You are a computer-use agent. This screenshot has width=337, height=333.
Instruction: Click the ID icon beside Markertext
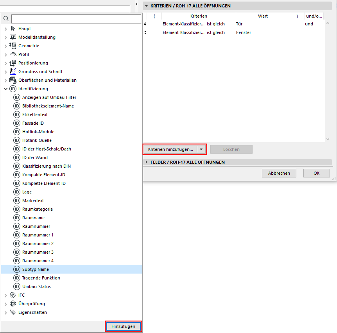[x=17, y=201]
